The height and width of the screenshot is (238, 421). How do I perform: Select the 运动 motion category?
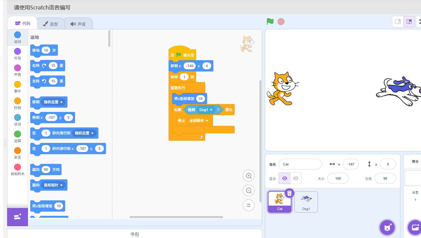pos(18,37)
